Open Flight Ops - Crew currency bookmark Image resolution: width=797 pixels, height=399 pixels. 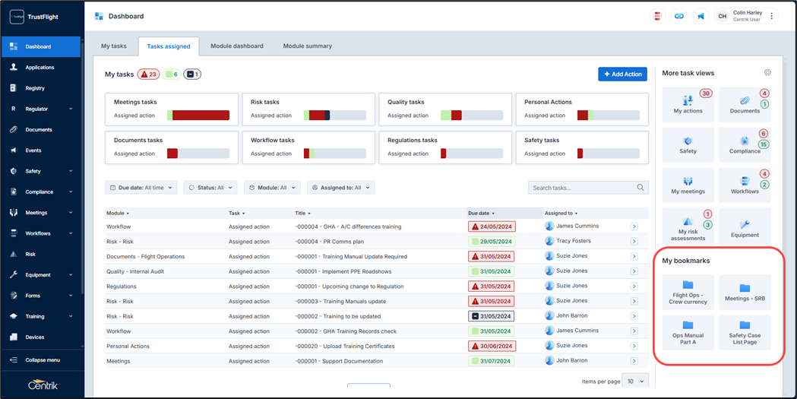pos(688,293)
